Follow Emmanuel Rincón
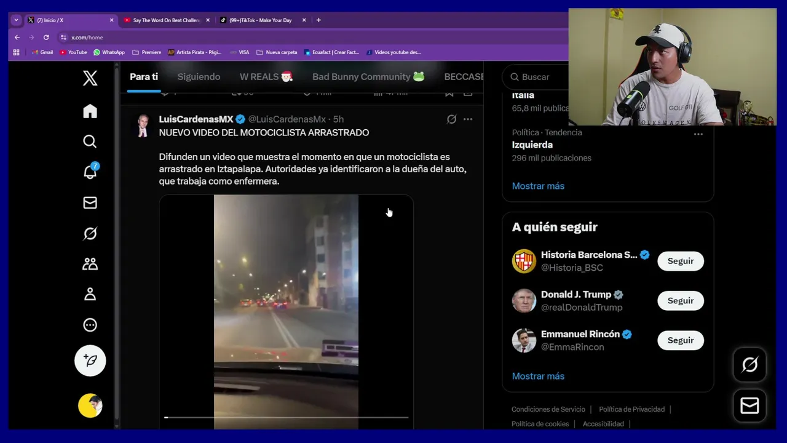This screenshot has width=787, height=443. [681, 340]
